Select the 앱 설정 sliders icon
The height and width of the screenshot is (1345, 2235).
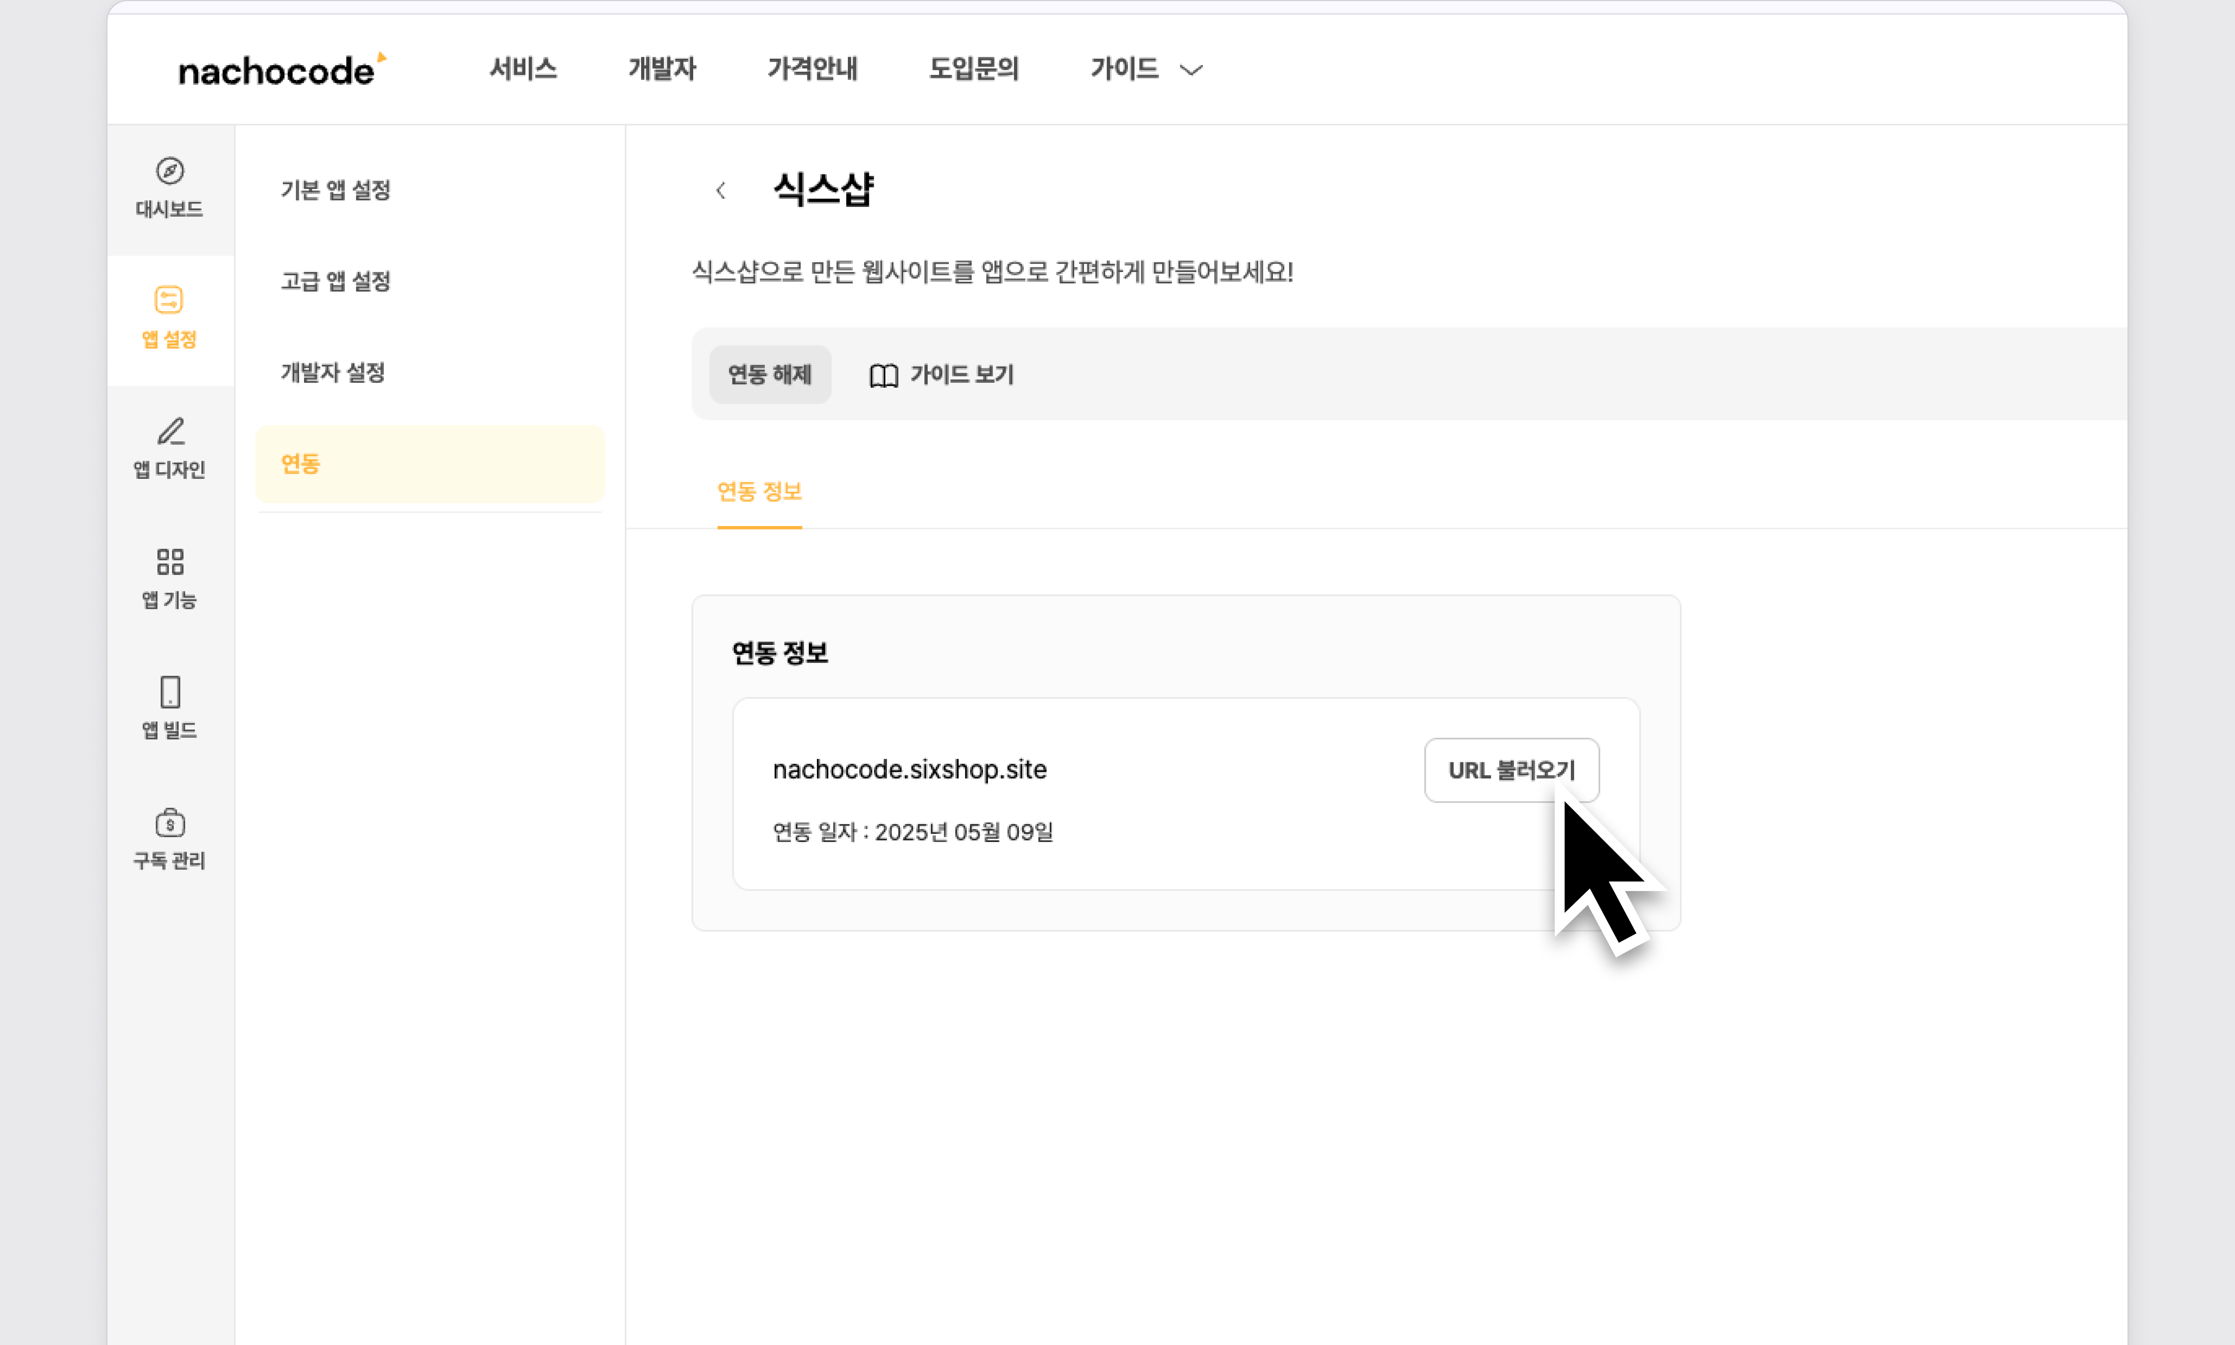(x=170, y=300)
